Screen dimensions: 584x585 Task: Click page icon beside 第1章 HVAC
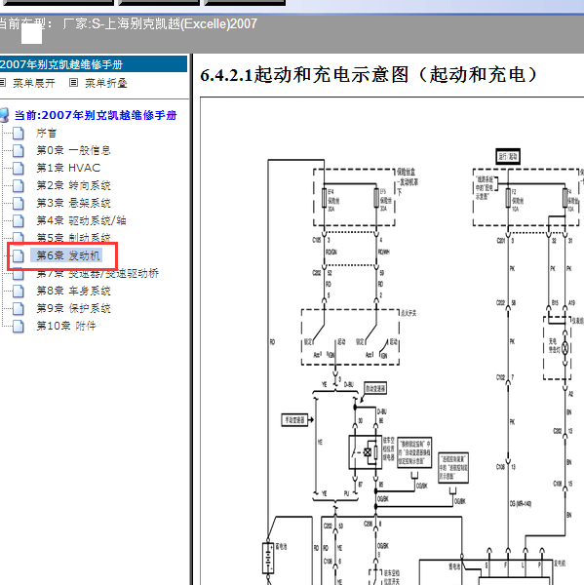[x=19, y=168]
